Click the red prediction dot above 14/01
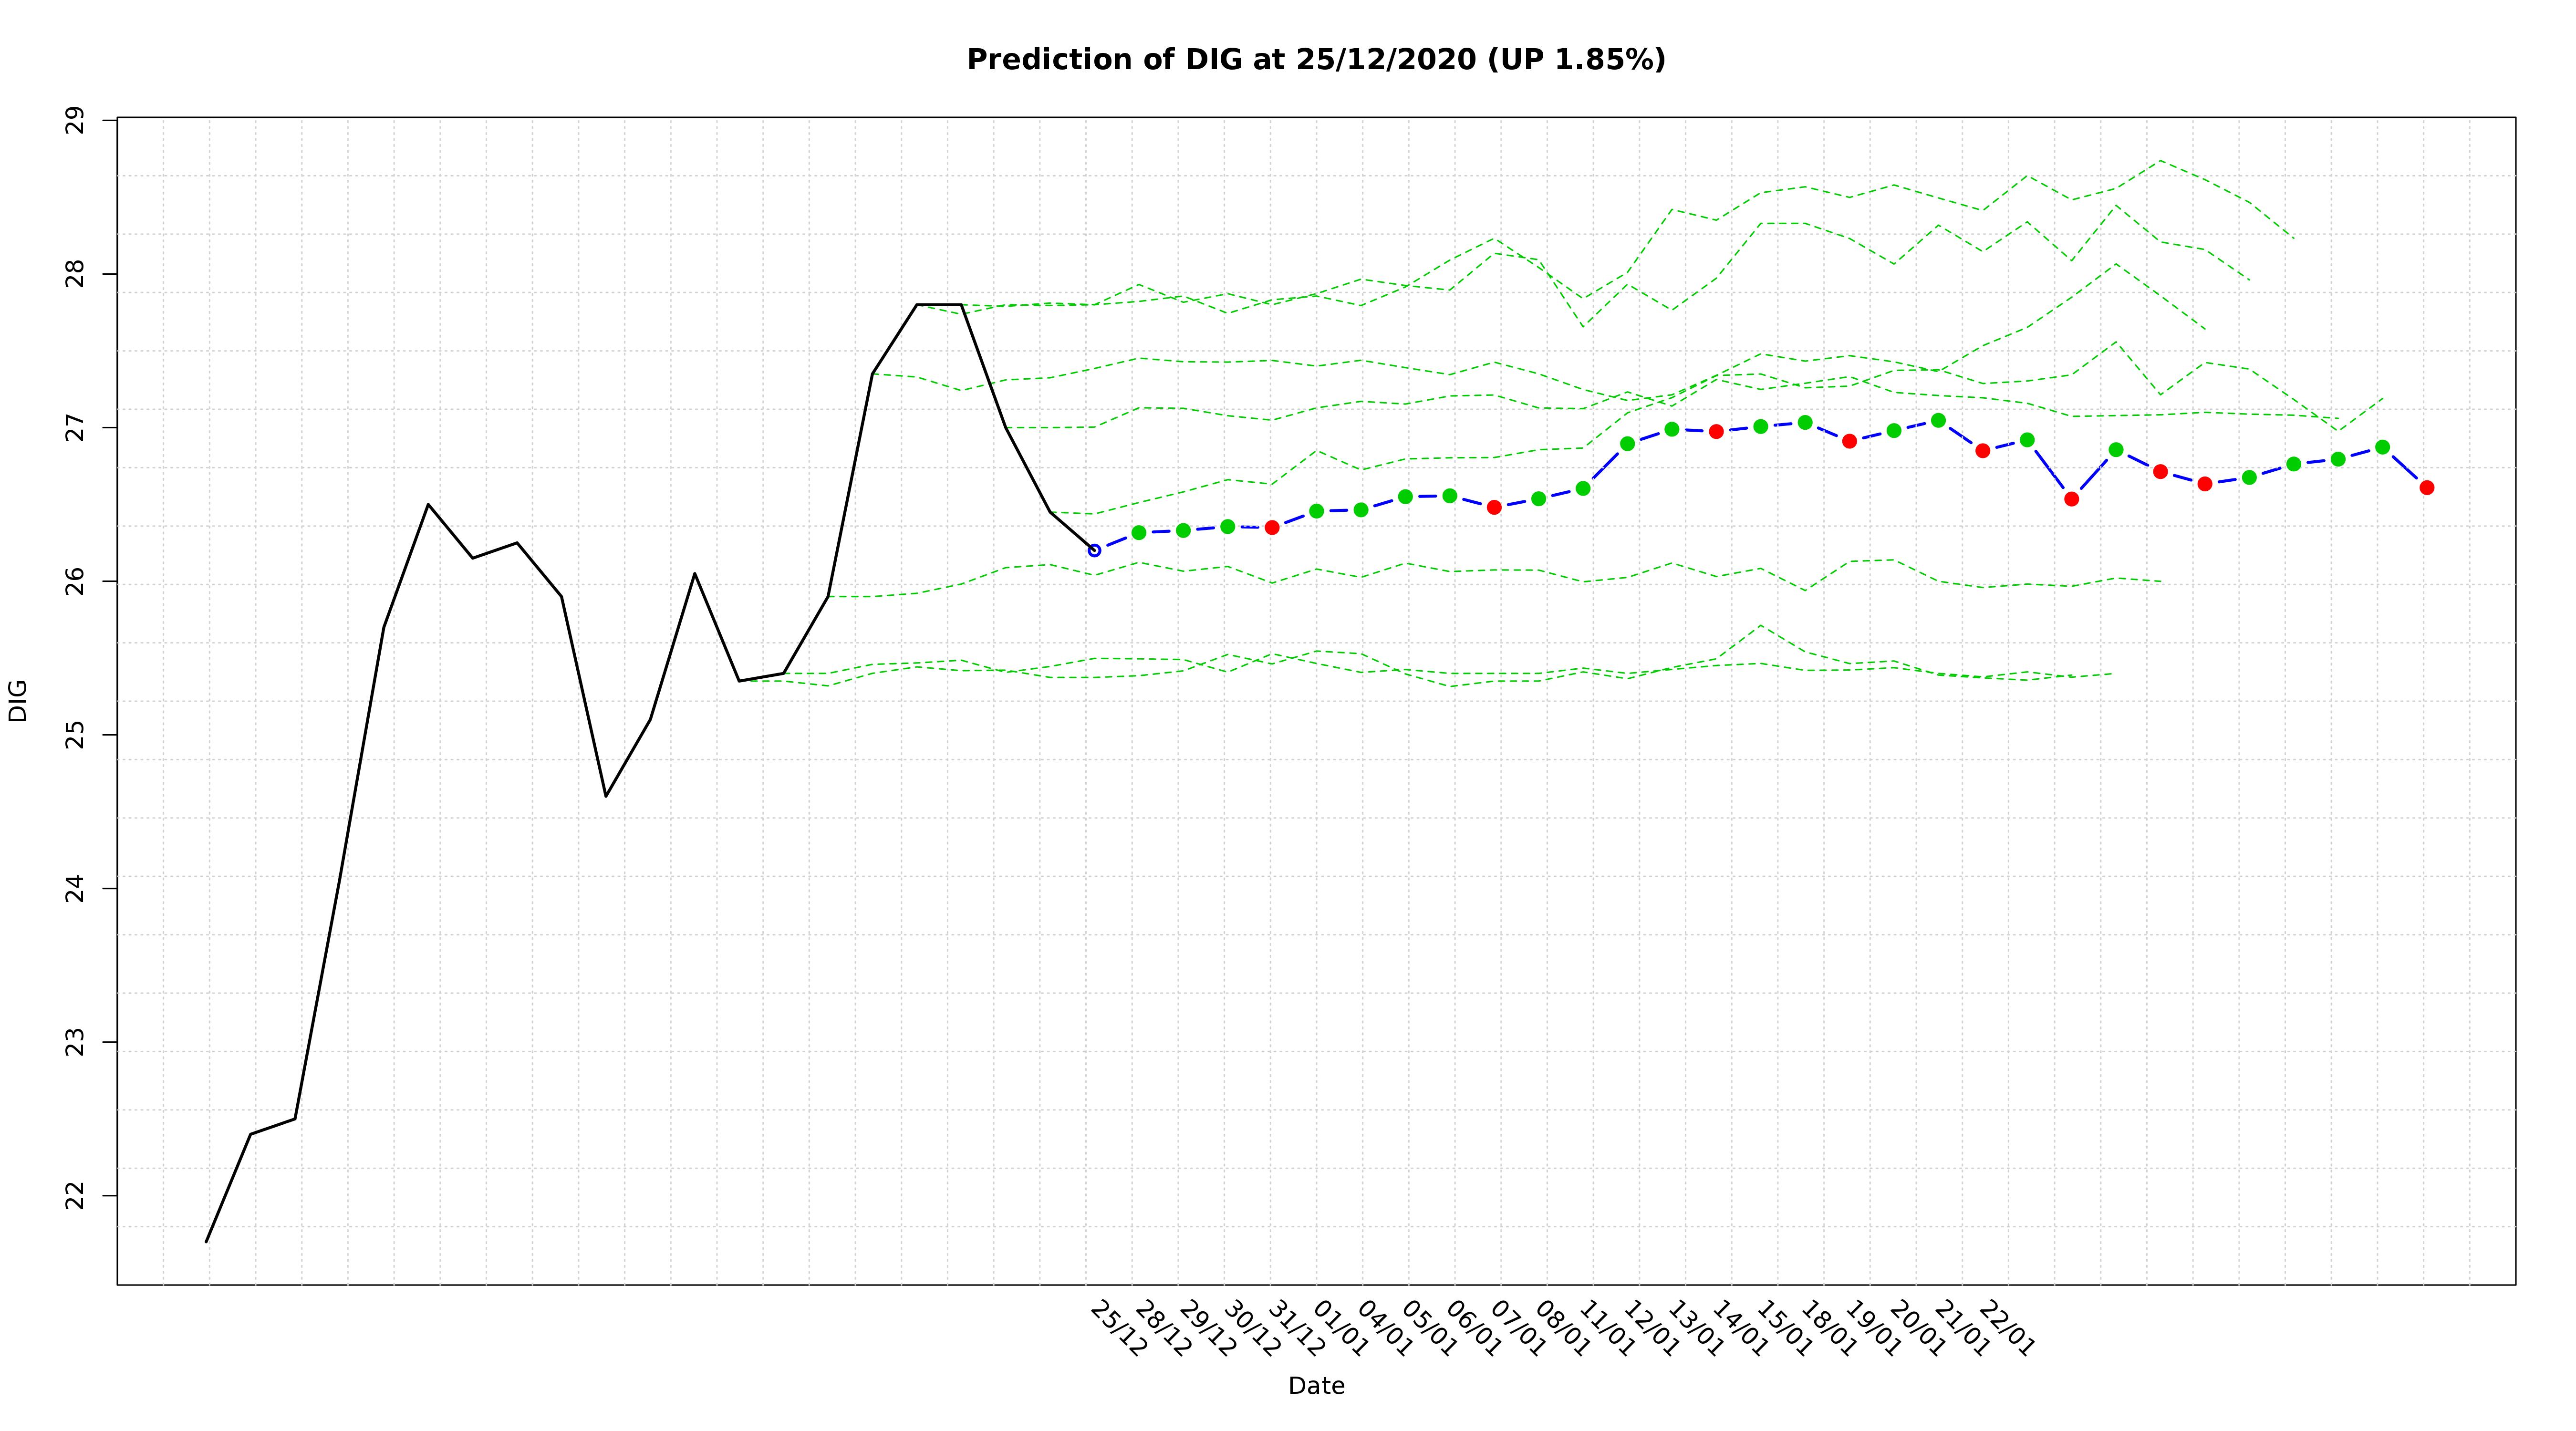The width and height of the screenshot is (2576, 1431). (x=1716, y=431)
